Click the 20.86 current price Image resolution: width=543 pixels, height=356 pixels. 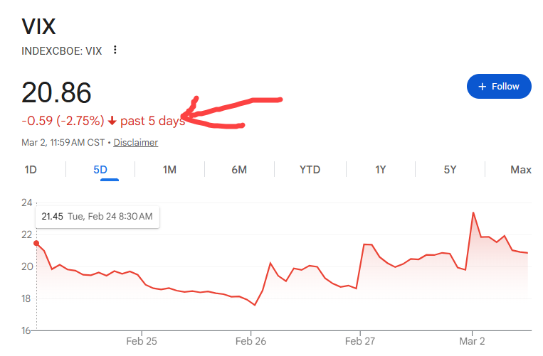tap(57, 93)
